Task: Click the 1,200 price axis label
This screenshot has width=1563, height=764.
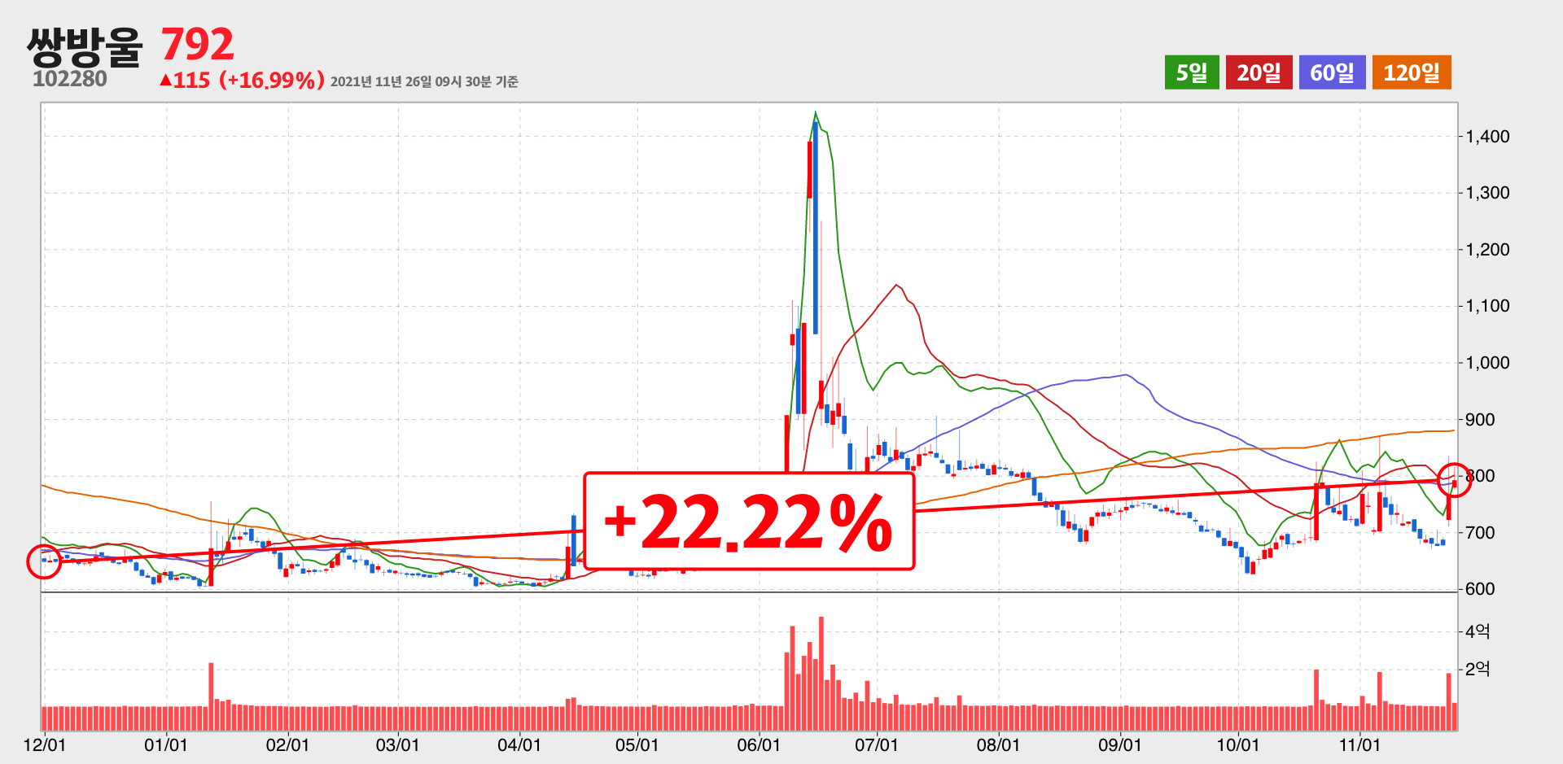Action: coord(1487,250)
